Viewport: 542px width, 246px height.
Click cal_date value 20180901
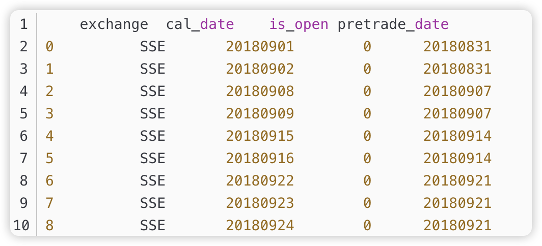(260, 47)
